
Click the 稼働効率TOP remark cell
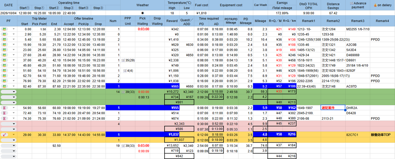[382, 135]
